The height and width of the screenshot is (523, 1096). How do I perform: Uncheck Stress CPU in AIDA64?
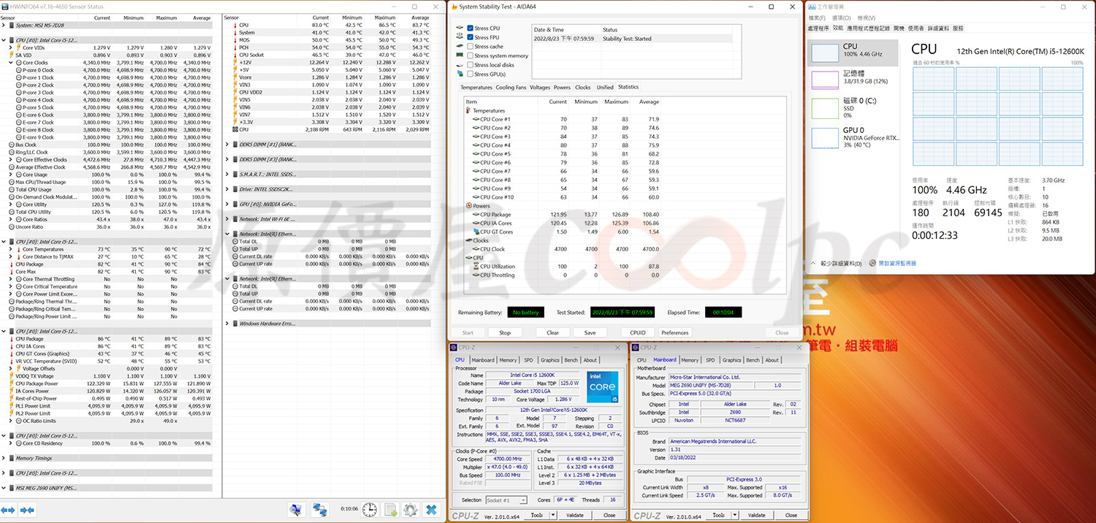click(x=470, y=28)
